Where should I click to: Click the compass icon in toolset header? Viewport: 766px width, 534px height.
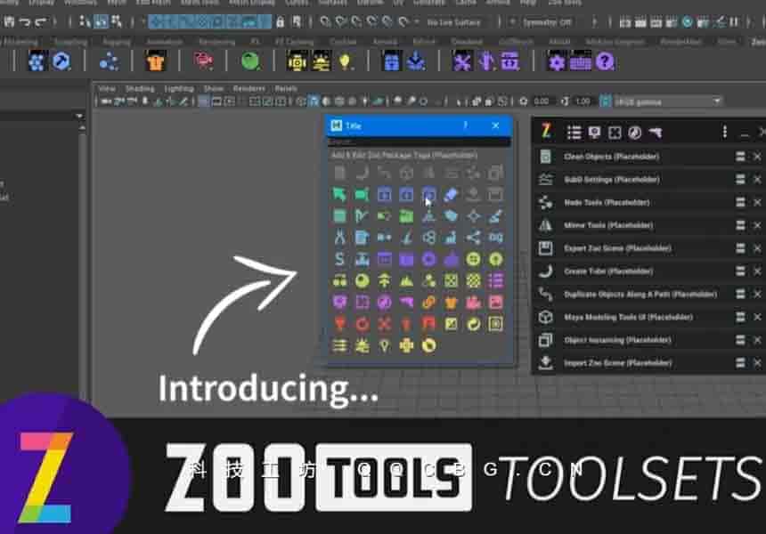(634, 133)
